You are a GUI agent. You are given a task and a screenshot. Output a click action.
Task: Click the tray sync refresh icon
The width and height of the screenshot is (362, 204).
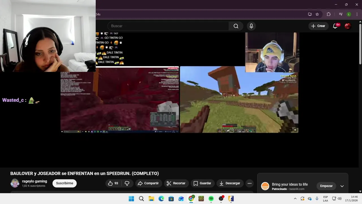click(302, 199)
